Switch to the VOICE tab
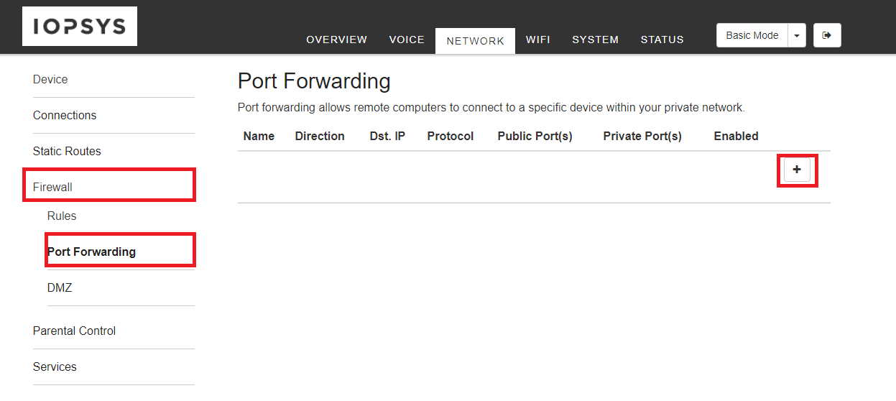Screen dimensions: 896x401 [407, 40]
